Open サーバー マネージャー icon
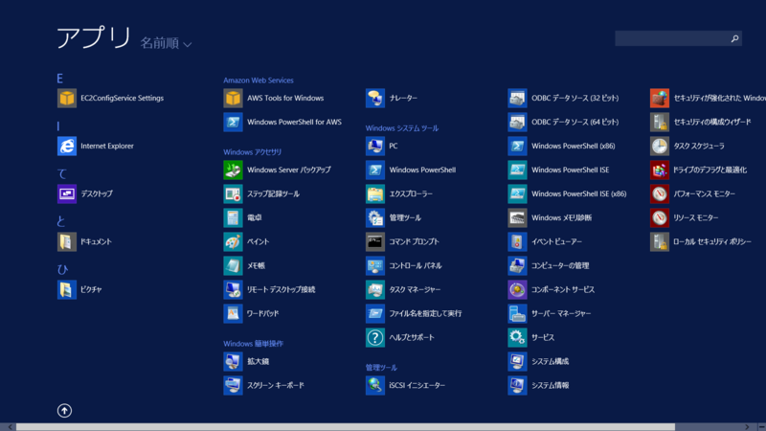The width and height of the screenshot is (766, 431). click(517, 314)
